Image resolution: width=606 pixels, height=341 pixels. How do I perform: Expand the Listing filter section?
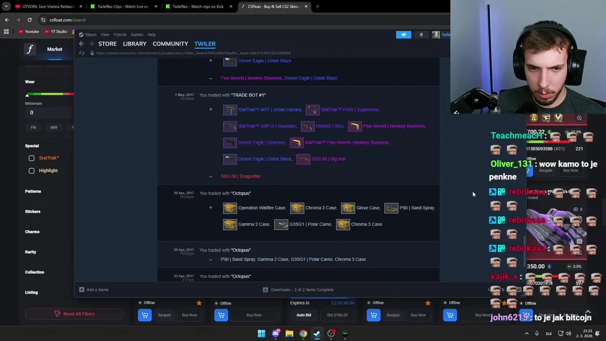pyautogui.click(x=32, y=293)
